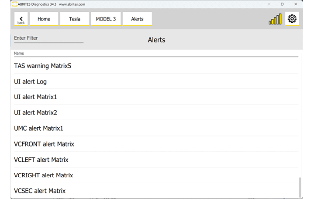Go to Home breadcrumb
This screenshot has width=314, height=199.
(44, 19)
